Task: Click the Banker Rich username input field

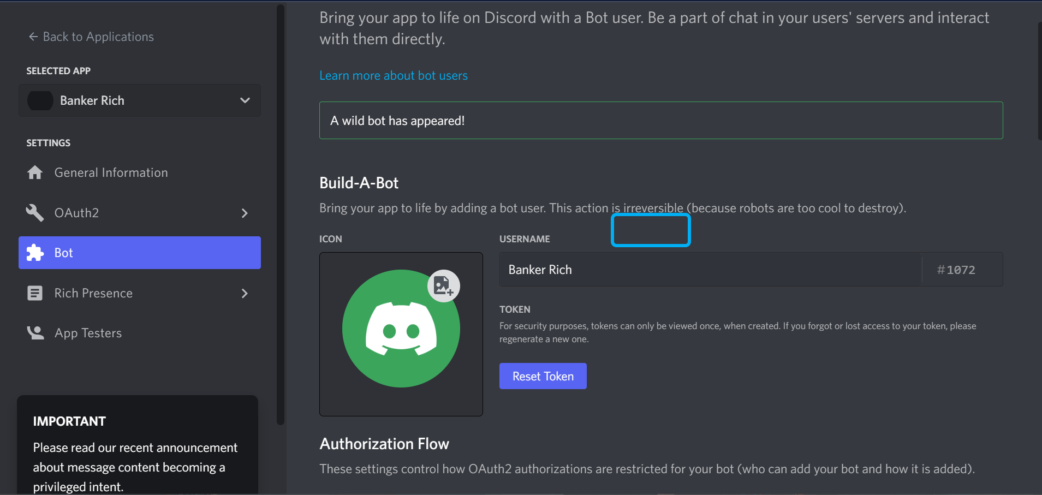Action: coord(711,270)
